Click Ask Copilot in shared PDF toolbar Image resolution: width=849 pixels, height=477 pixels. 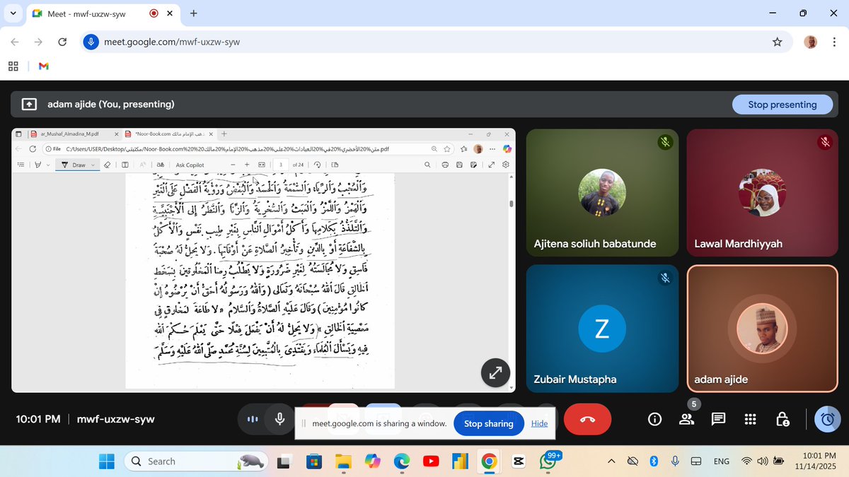click(x=190, y=165)
